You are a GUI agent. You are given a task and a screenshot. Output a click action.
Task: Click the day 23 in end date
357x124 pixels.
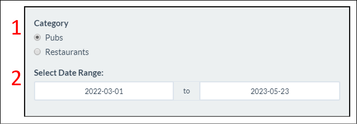284,91
